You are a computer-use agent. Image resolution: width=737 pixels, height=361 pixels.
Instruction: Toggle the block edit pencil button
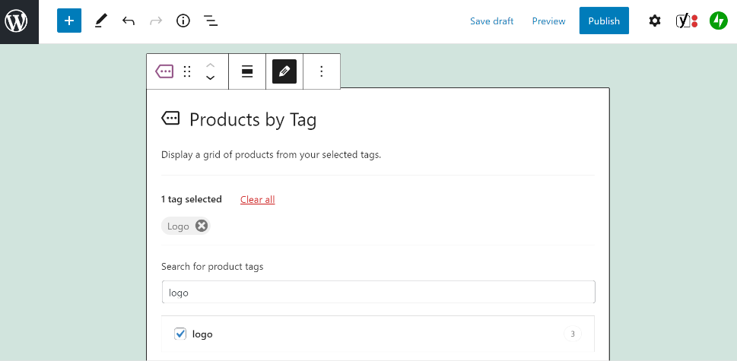(x=284, y=71)
